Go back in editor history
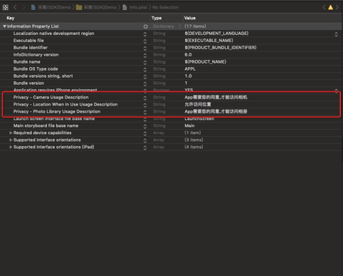The height and width of the screenshot is (276, 343). coord(15,7)
